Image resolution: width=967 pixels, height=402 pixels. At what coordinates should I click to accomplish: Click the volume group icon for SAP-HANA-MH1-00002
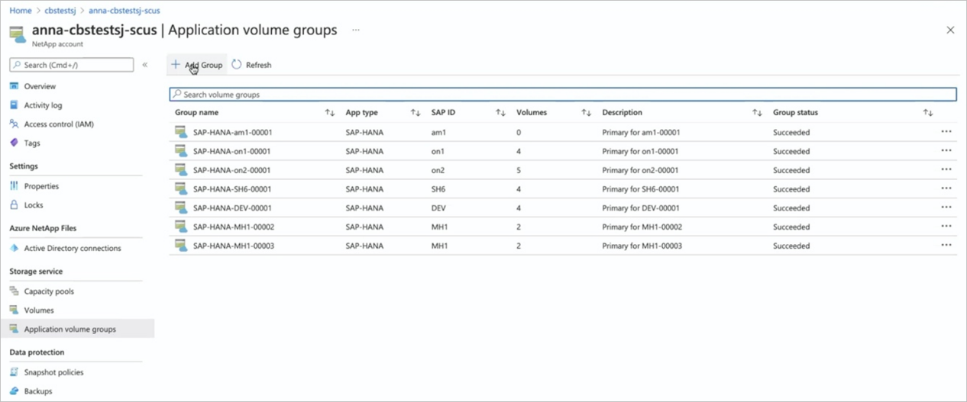click(181, 227)
